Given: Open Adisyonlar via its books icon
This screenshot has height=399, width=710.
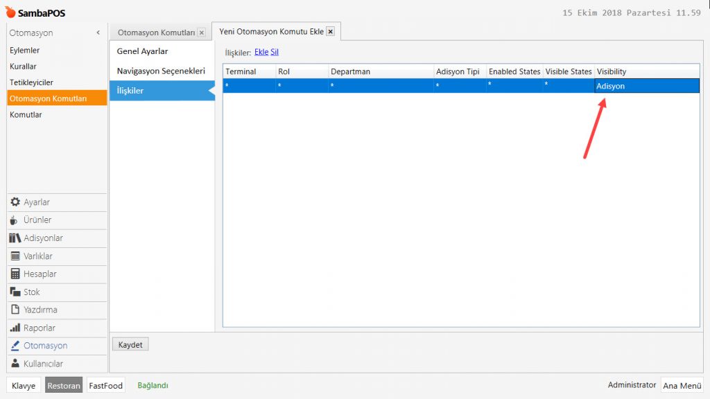Looking at the screenshot, I should tap(15, 238).
